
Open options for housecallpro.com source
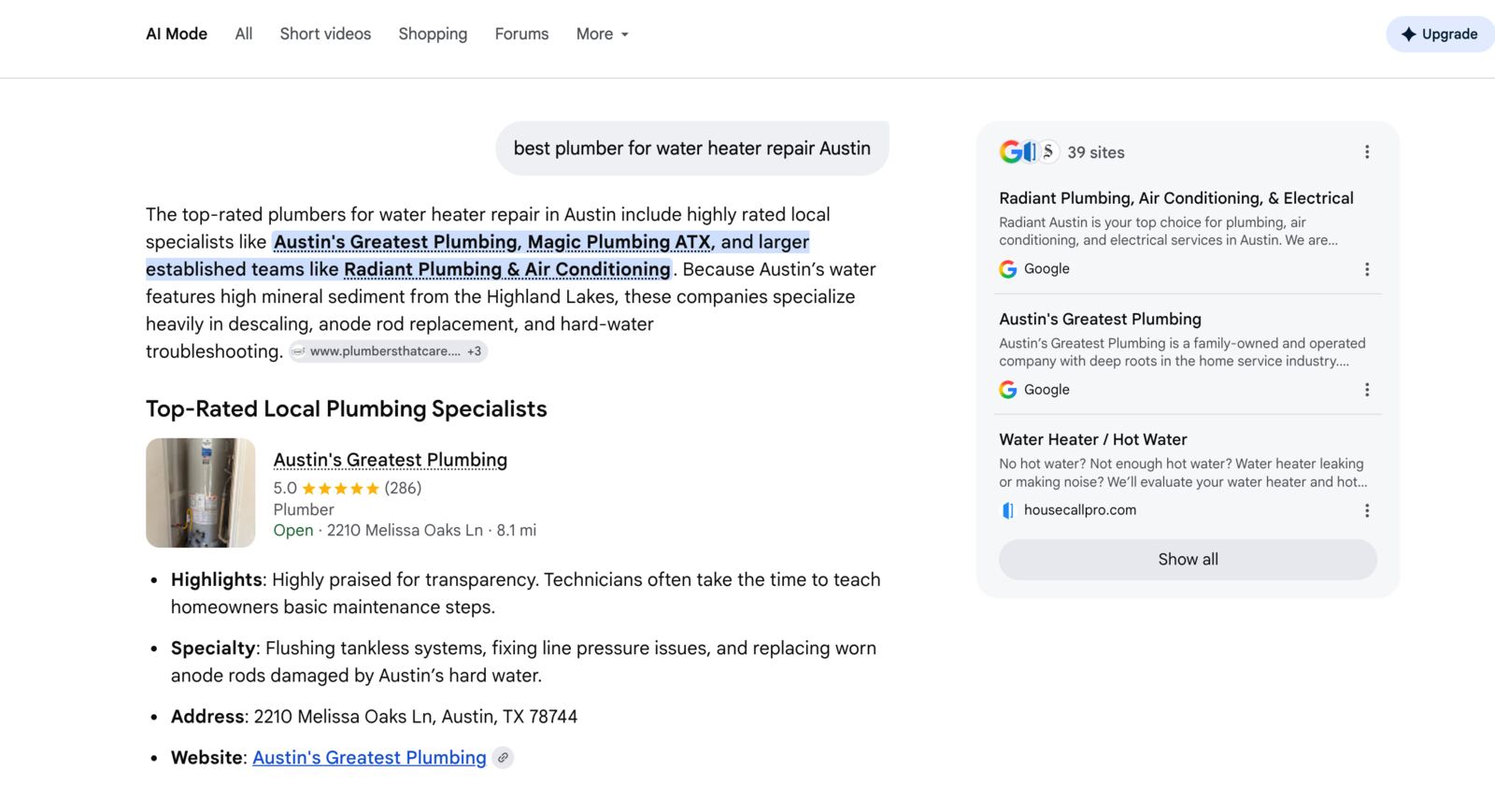(1367, 510)
